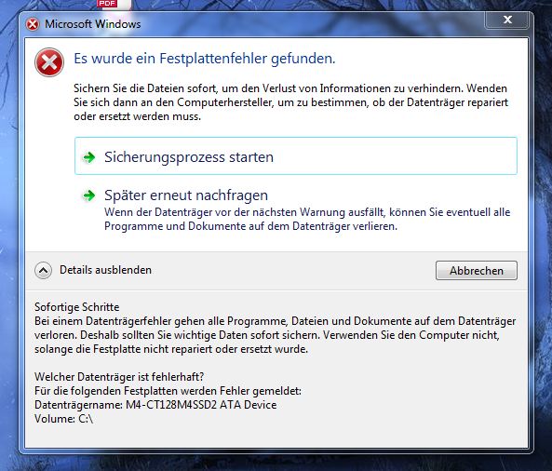Click line Für die folgenden Festplatten werden Fehler gemeldet

tap(168, 391)
